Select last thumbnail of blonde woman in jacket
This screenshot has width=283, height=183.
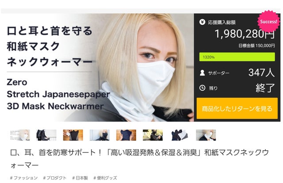[x=206, y=135]
